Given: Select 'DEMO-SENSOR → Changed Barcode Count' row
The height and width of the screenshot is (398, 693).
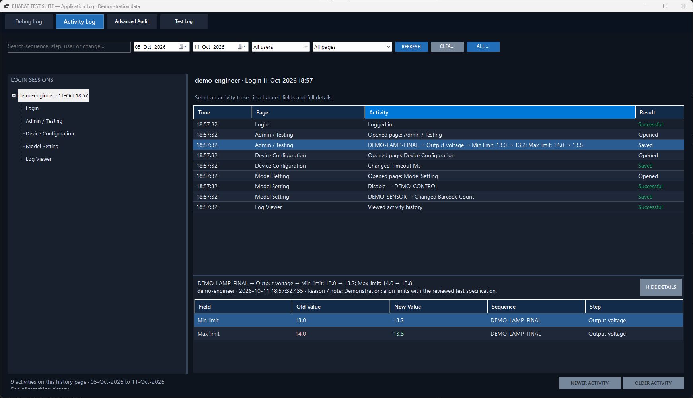Looking at the screenshot, I should coord(438,197).
